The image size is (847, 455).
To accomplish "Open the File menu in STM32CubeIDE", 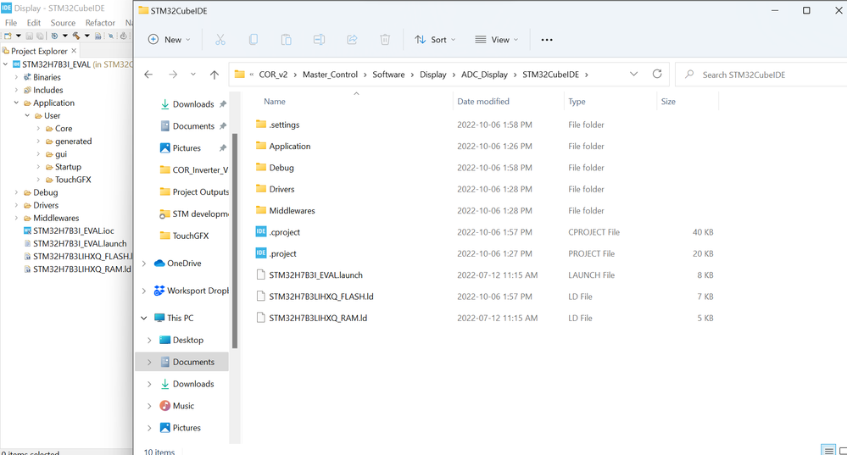I will click(x=11, y=23).
